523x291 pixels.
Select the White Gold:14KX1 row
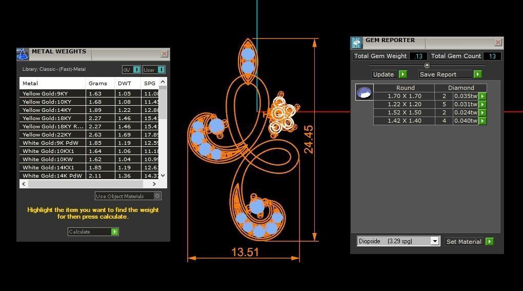point(89,167)
